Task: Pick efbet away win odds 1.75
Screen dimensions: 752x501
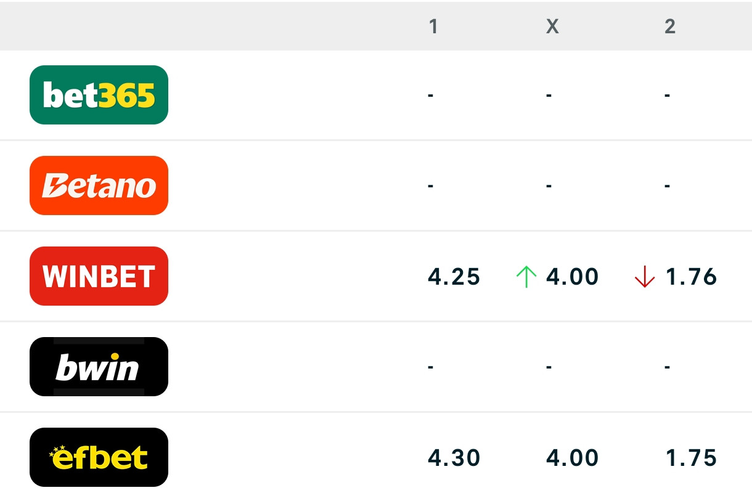Action: click(x=691, y=458)
